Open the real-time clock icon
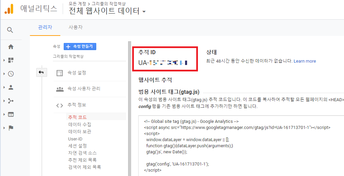 [x=11, y=74]
